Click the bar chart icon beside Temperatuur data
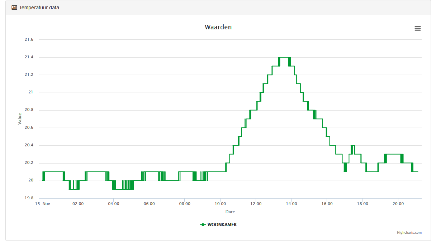This screenshot has width=436, height=248. click(14, 8)
